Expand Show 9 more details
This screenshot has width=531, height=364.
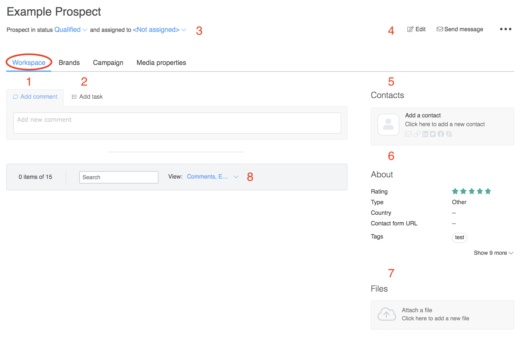point(493,253)
